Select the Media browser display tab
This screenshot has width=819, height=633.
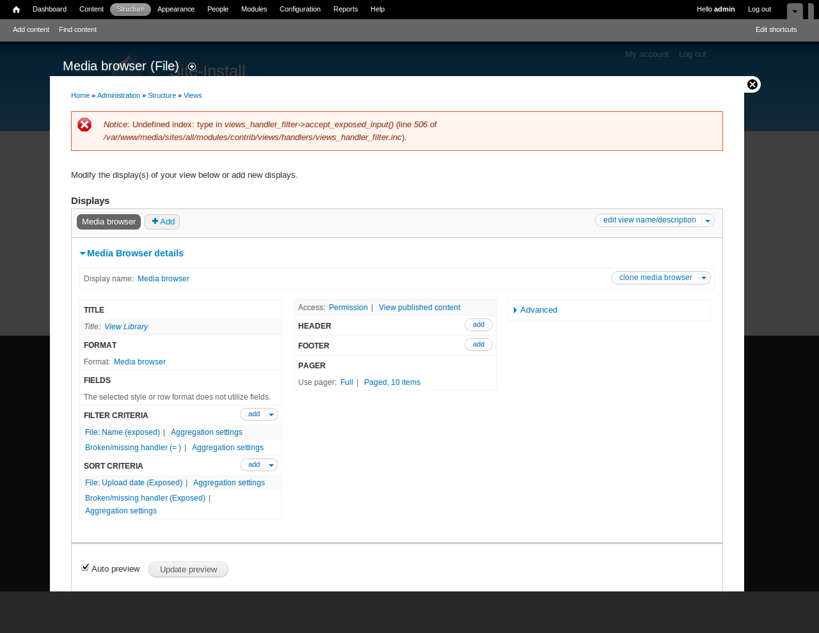pyautogui.click(x=108, y=222)
